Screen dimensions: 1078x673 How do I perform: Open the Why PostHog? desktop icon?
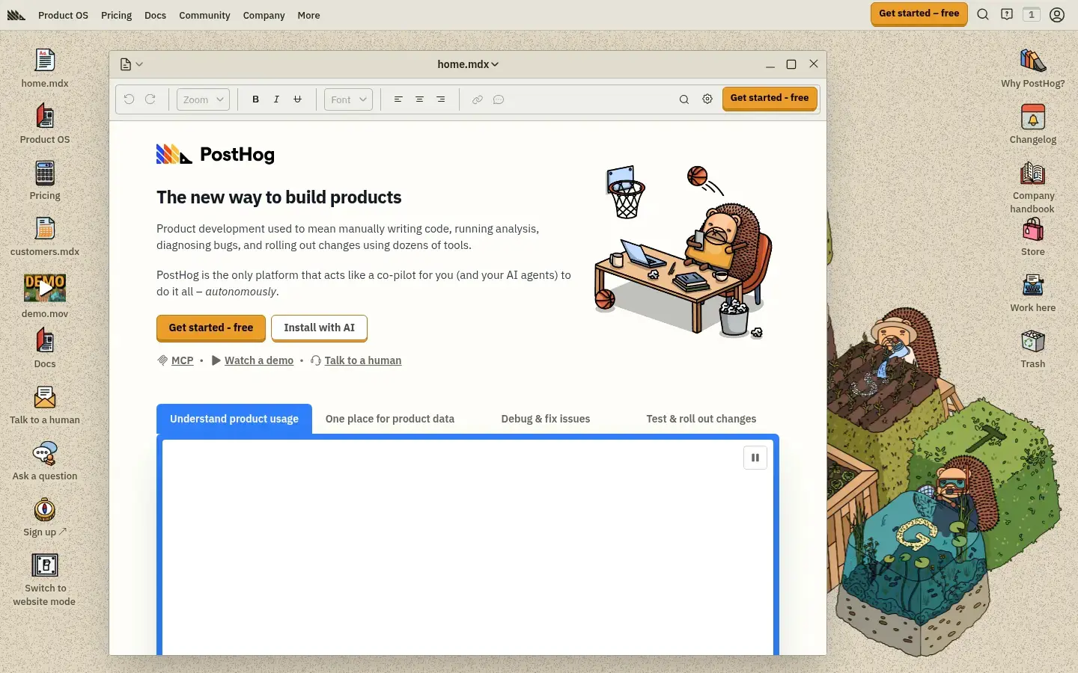coord(1033,61)
